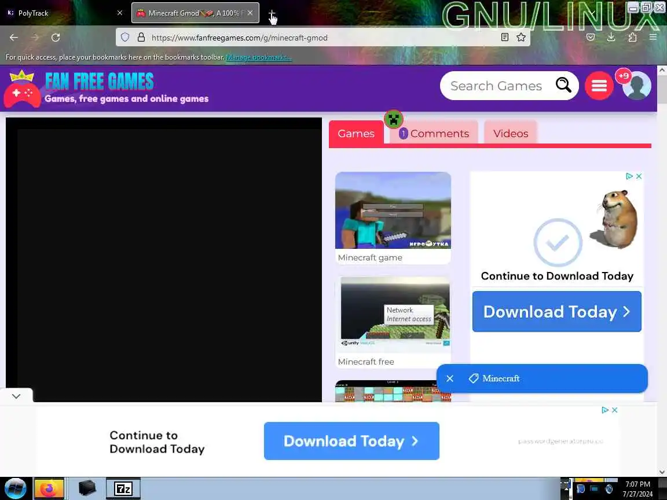Click the forward navigation arrow
This screenshot has width=667, height=500.
pos(35,38)
